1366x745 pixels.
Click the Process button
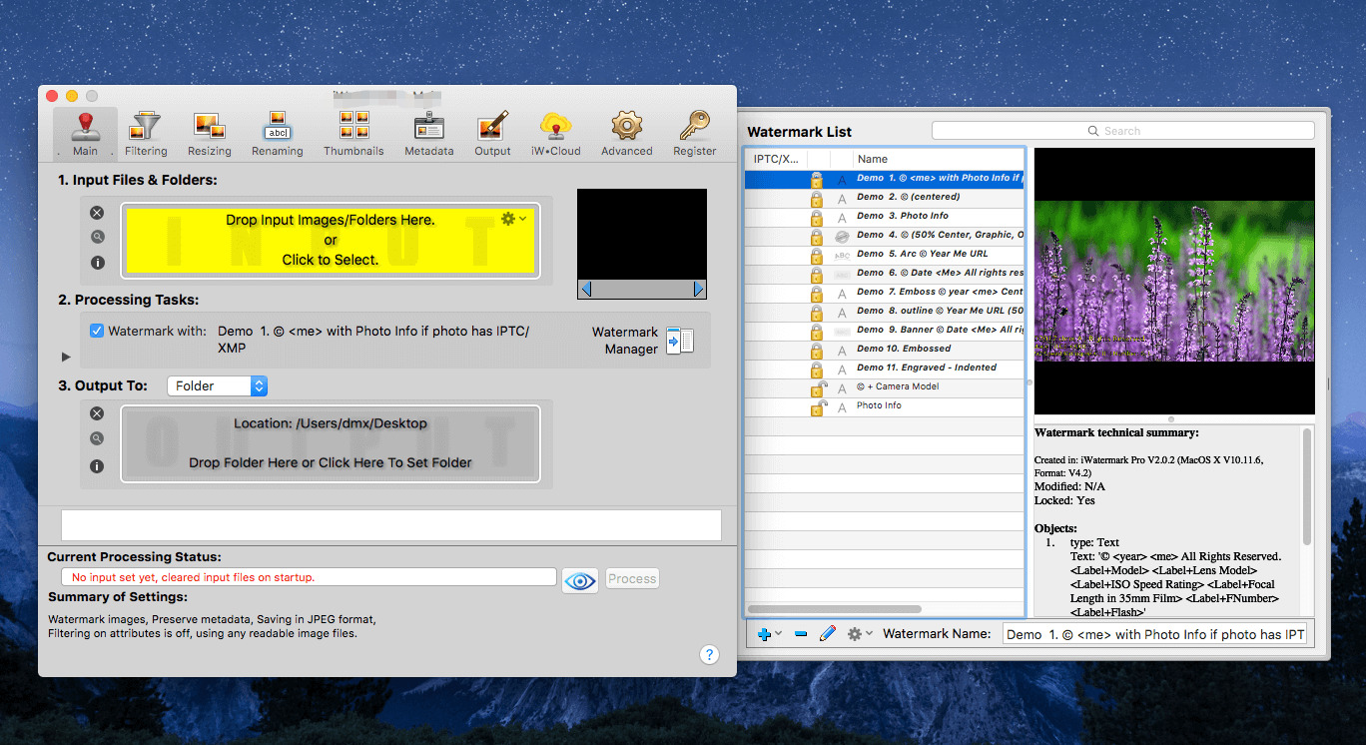click(632, 578)
